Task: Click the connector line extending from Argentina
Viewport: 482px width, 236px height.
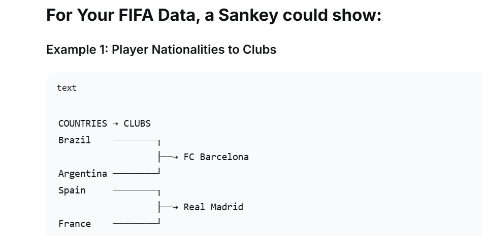Action: click(135, 174)
